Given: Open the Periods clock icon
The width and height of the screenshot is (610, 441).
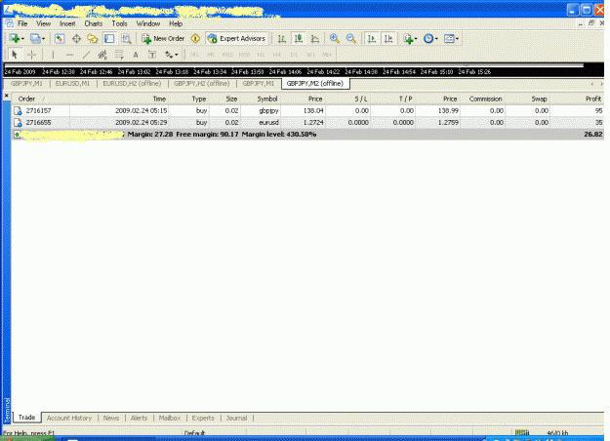Looking at the screenshot, I should (x=428, y=38).
